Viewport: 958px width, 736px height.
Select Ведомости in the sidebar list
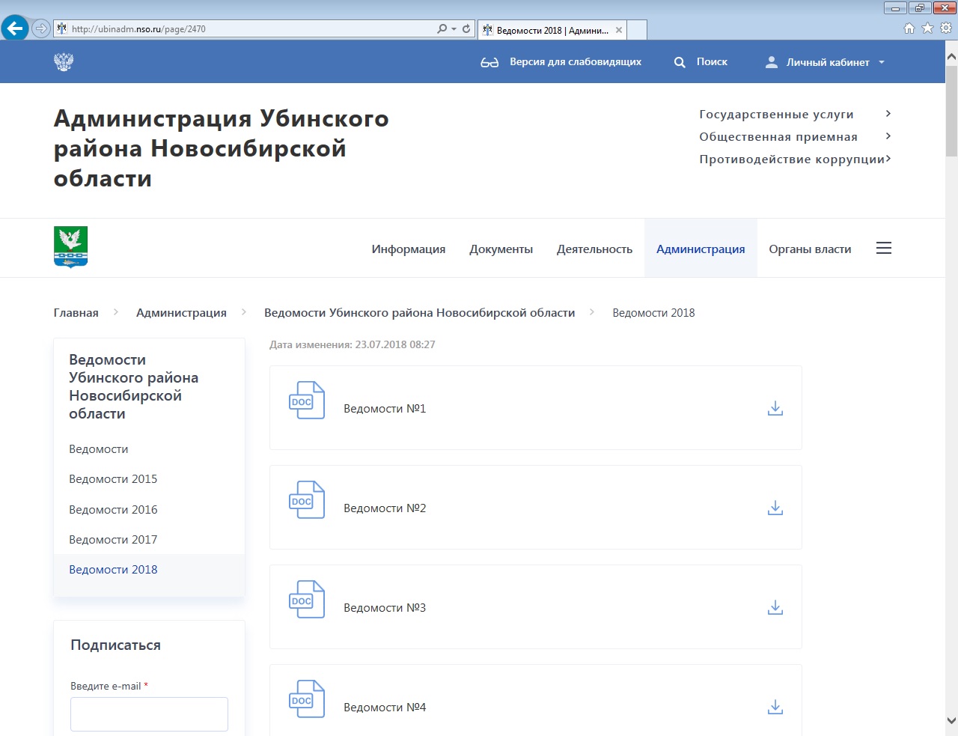tap(98, 449)
